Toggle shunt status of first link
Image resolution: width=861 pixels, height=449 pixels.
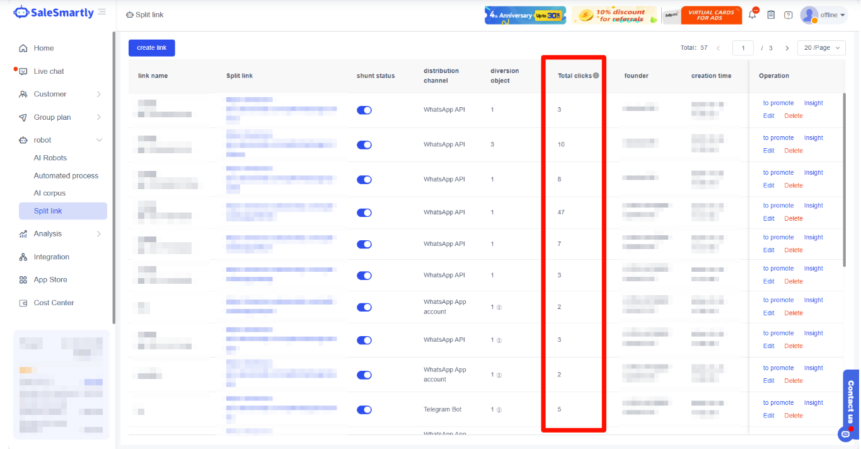click(x=364, y=110)
